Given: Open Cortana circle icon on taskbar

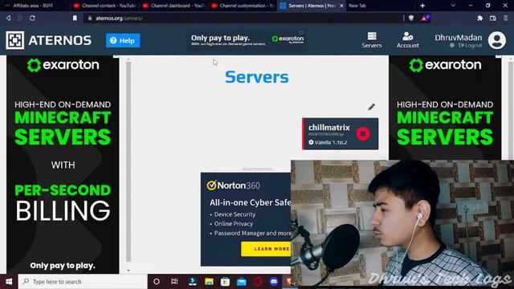Looking at the screenshot, I should click(x=157, y=282).
